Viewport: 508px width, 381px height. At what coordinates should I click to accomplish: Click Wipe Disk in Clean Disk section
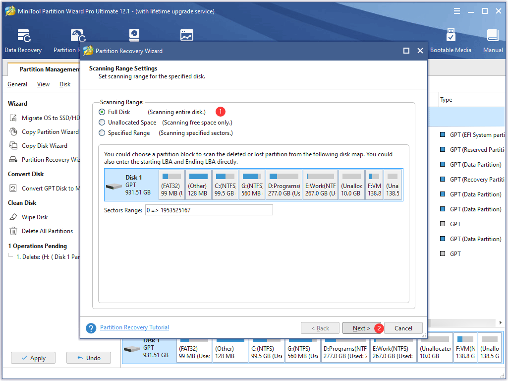coord(35,217)
